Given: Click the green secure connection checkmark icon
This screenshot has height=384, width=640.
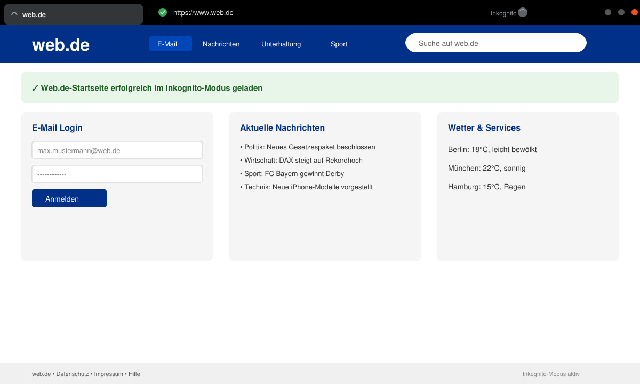Looking at the screenshot, I should pyautogui.click(x=163, y=12).
